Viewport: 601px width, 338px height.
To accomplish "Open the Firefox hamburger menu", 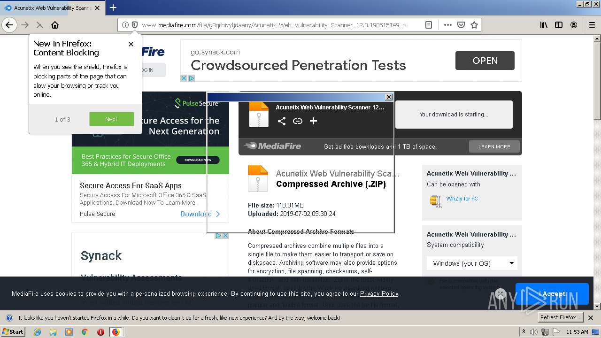I will pos(591,25).
